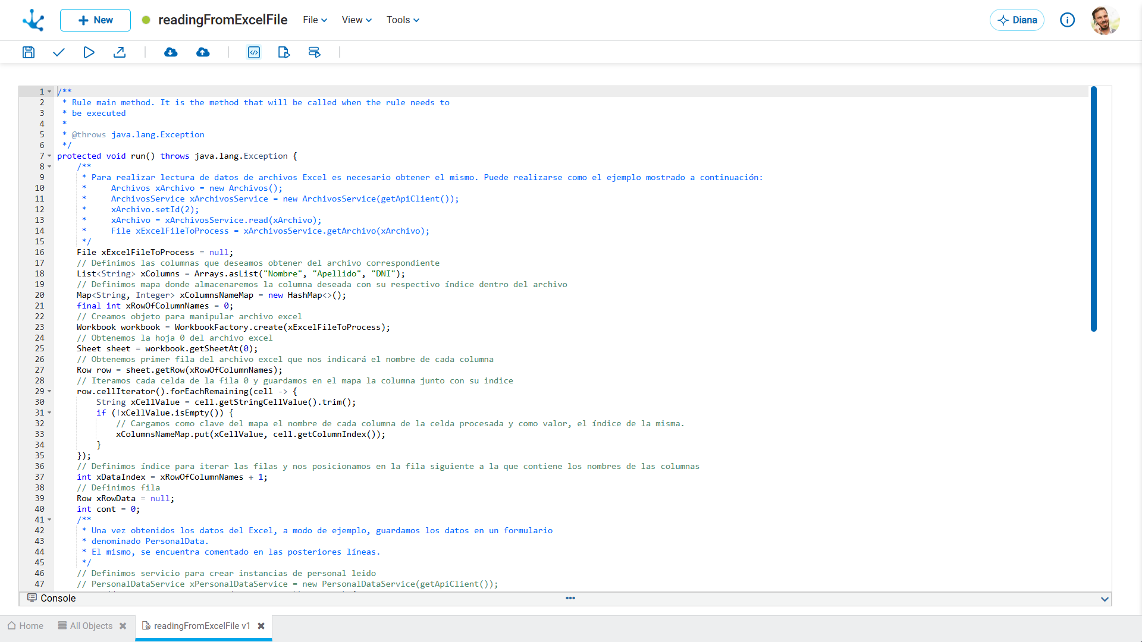Click the application logo icon
The image size is (1142, 642).
[33, 20]
